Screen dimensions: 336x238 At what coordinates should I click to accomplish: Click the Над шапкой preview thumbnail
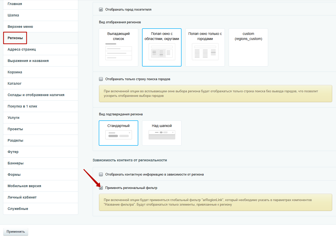click(162, 135)
